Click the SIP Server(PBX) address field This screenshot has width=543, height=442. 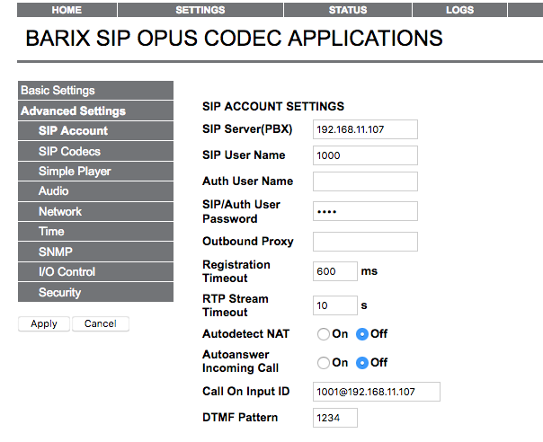point(365,128)
